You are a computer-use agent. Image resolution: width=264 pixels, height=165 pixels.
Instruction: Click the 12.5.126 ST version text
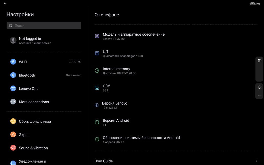110,108
